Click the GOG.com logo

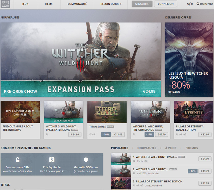(5, 4)
